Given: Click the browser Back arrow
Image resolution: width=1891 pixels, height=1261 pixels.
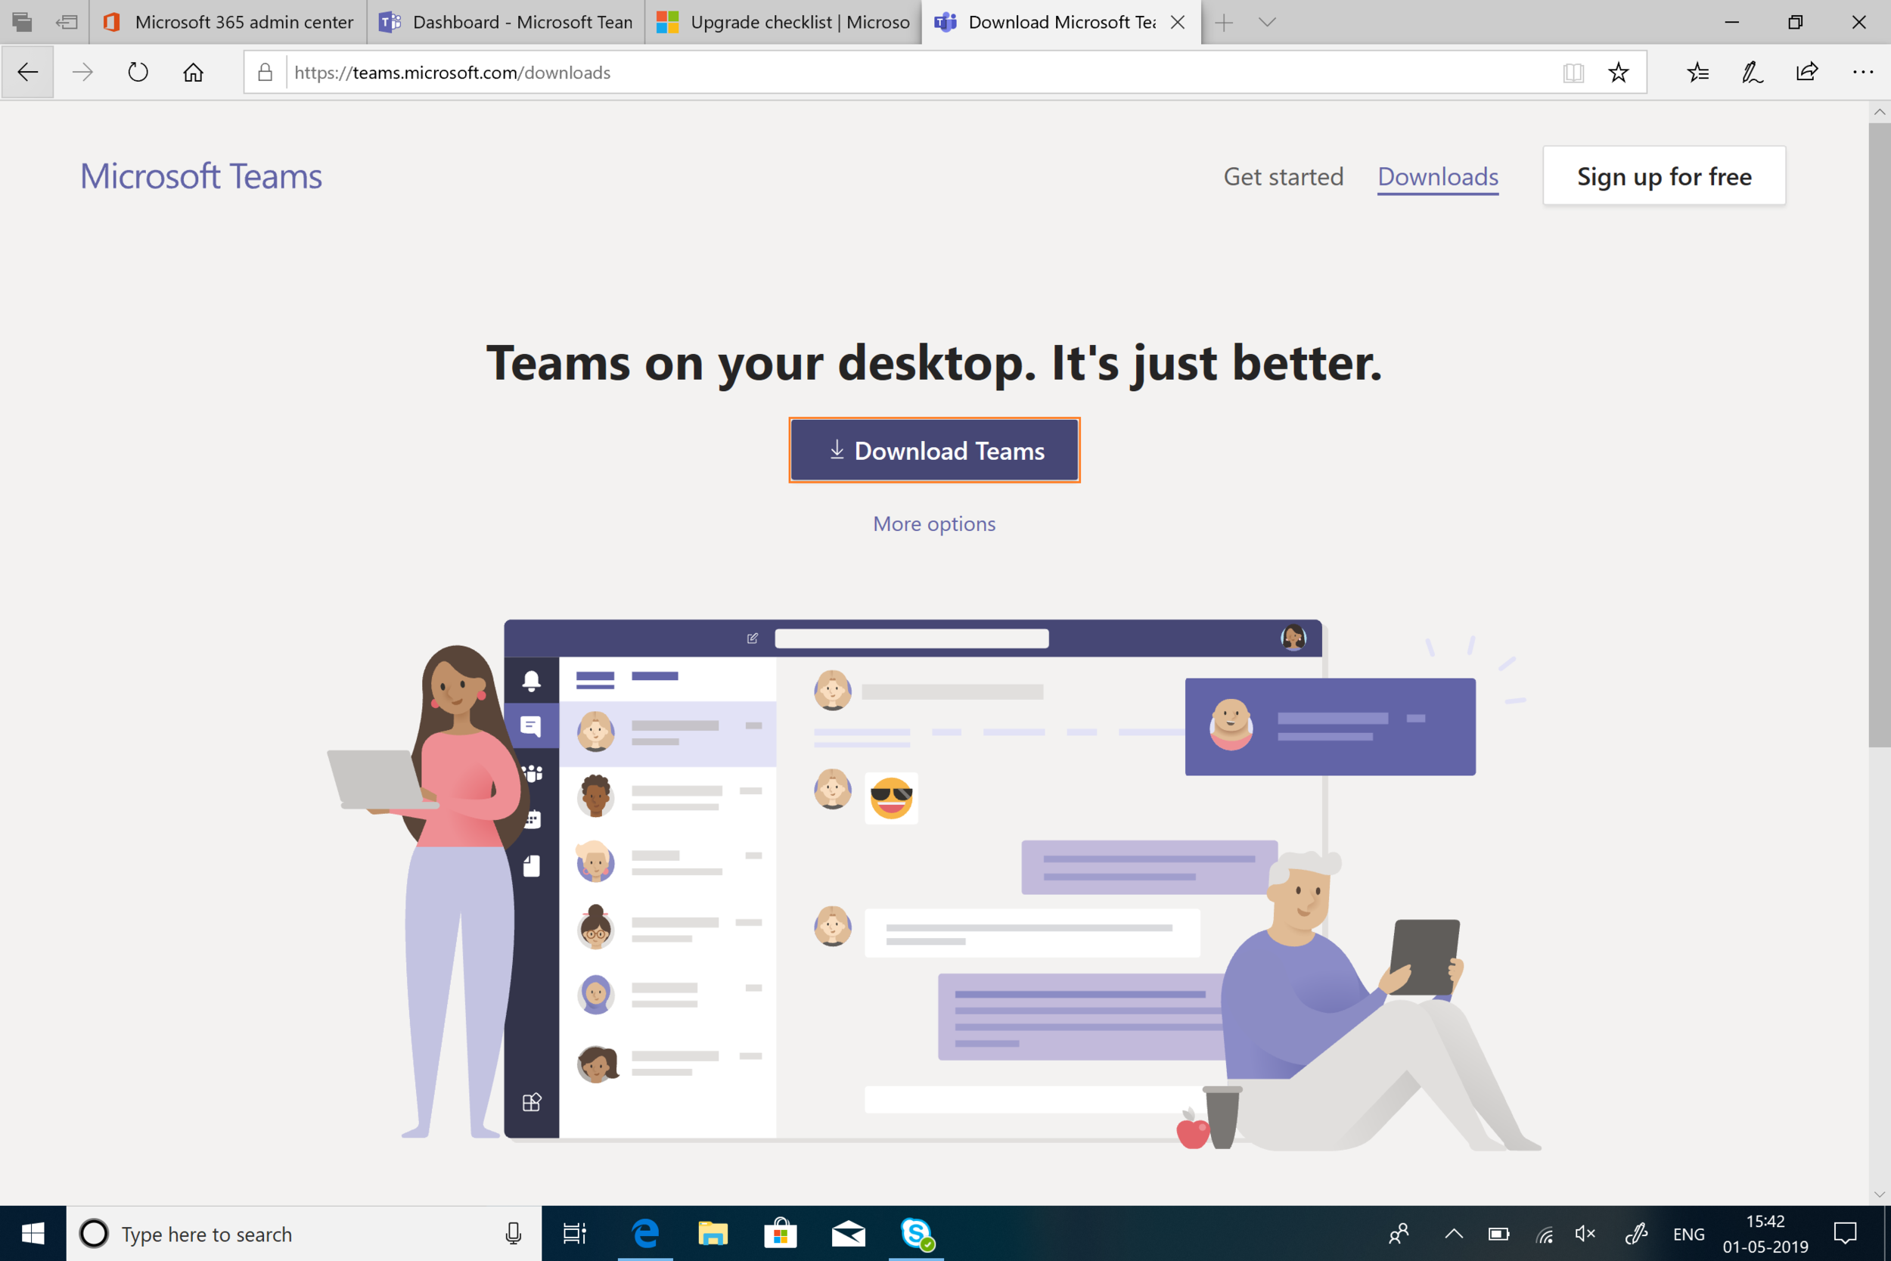Looking at the screenshot, I should point(27,73).
